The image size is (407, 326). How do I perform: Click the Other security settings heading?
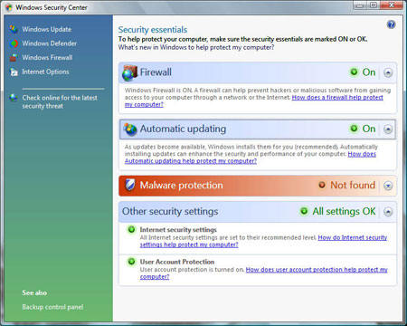(x=170, y=211)
